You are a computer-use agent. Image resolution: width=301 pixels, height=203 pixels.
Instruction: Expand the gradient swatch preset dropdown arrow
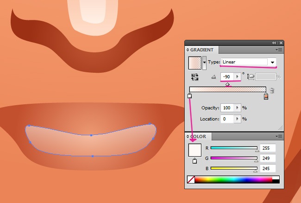(x=205, y=62)
